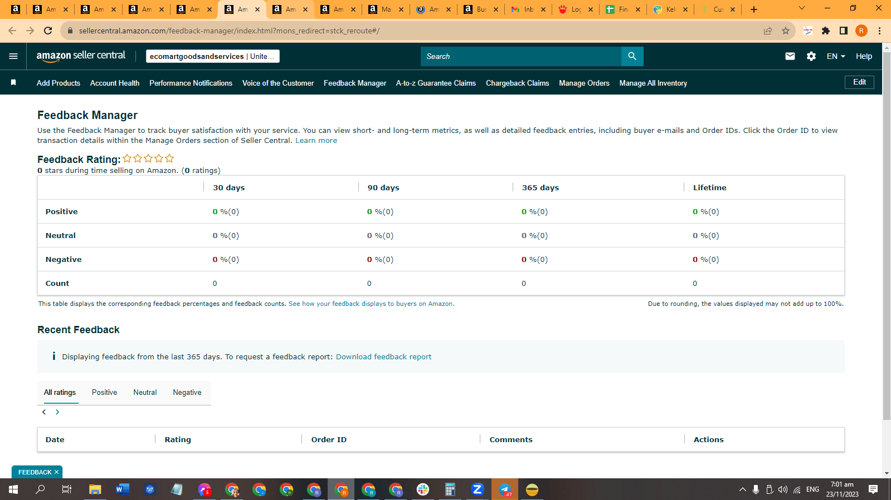Select the Positive ratings tab
The image size is (891, 500).
[x=104, y=392]
